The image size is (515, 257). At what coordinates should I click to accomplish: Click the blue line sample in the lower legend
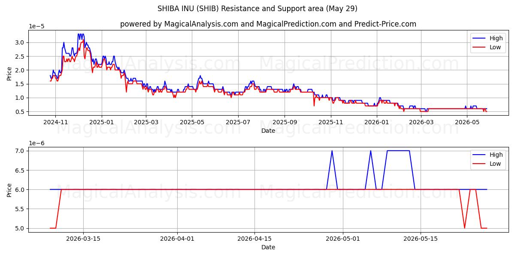click(480, 155)
